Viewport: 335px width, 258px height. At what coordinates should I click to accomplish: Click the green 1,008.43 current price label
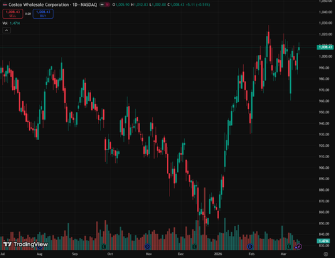coord(325,47)
